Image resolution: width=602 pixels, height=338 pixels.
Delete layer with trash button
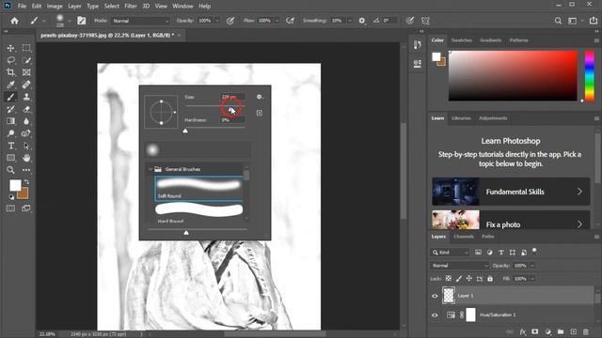tap(586, 331)
